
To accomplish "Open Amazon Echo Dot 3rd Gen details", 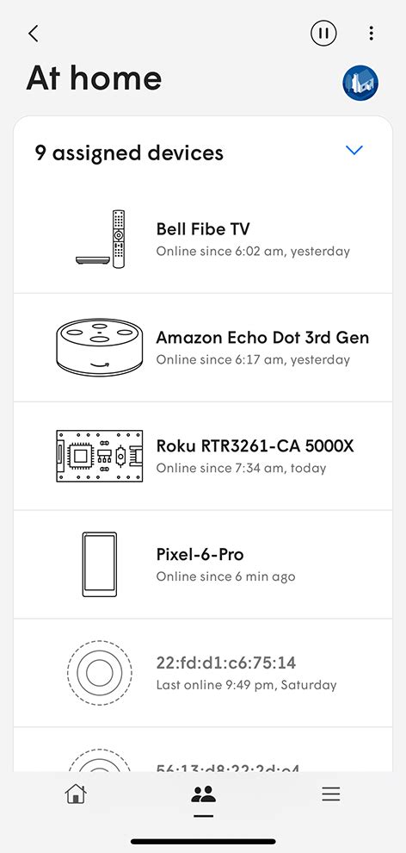I will (x=203, y=347).
